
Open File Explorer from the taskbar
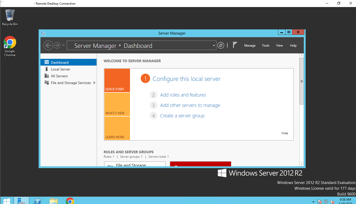coord(54,201)
